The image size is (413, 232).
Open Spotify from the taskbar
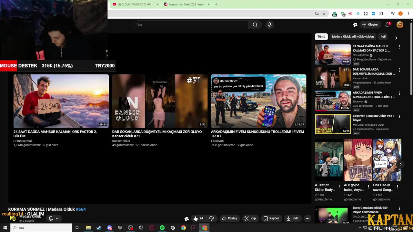162,228
